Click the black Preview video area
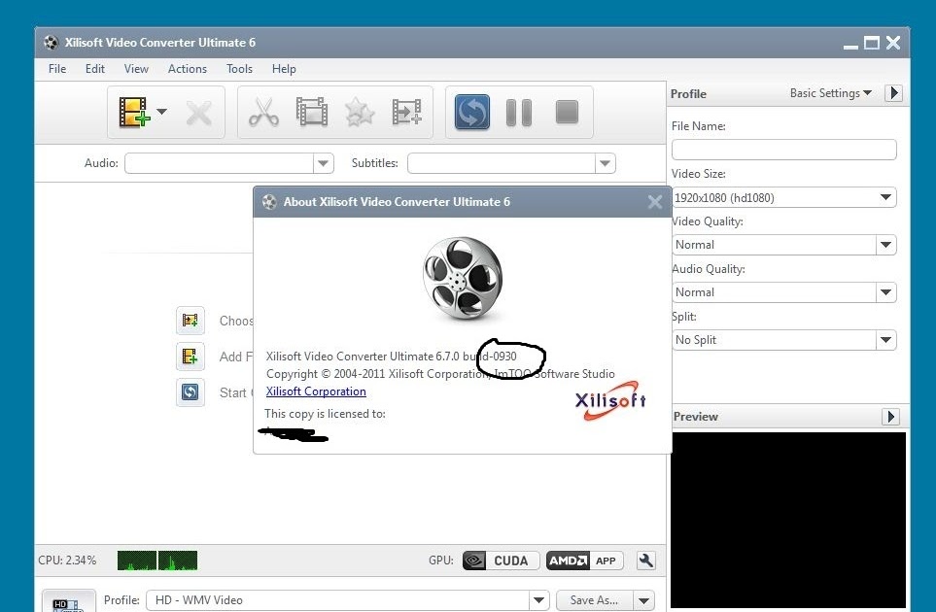 tap(788, 520)
